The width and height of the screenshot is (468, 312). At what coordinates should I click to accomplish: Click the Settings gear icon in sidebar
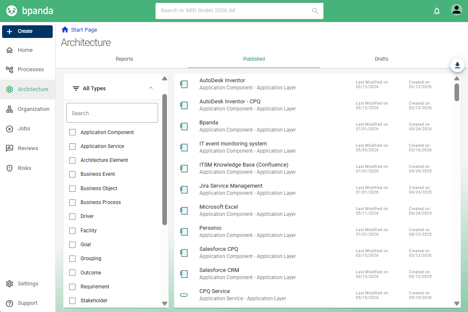pyautogui.click(x=10, y=284)
